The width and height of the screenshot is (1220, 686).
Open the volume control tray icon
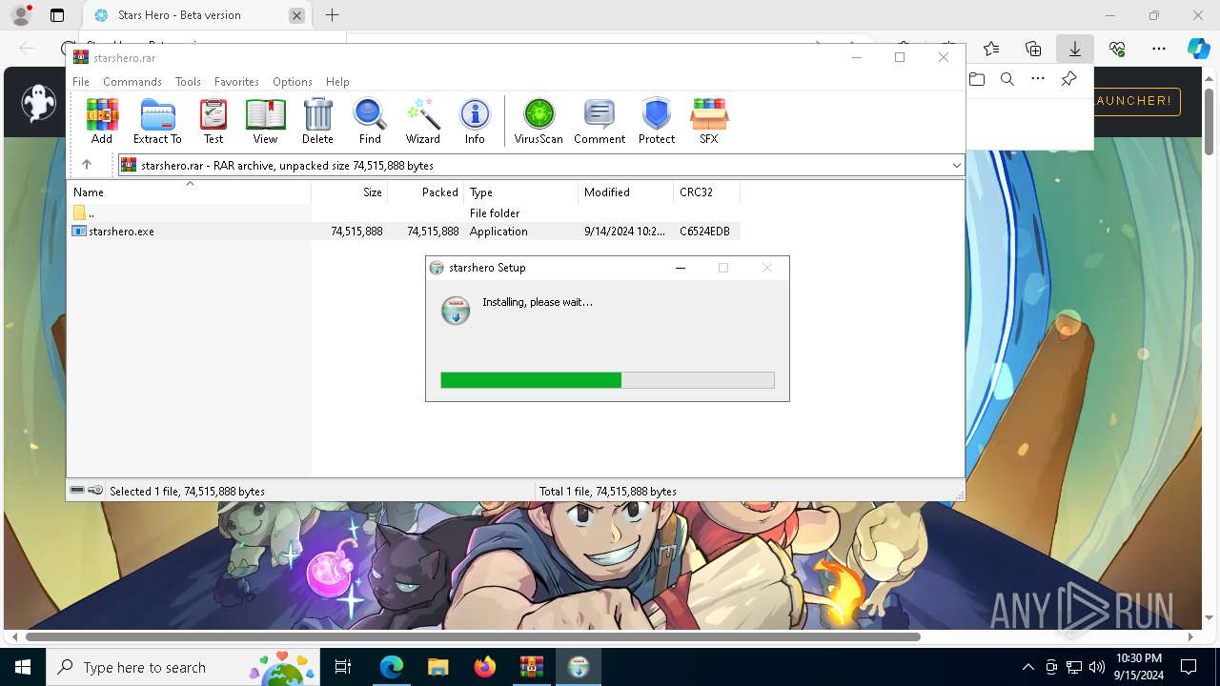coord(1096,667)
